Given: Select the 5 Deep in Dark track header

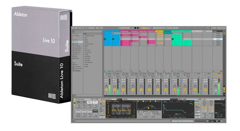Looking at the screenshot, I should pyautogui.click(x=143, y=31).
